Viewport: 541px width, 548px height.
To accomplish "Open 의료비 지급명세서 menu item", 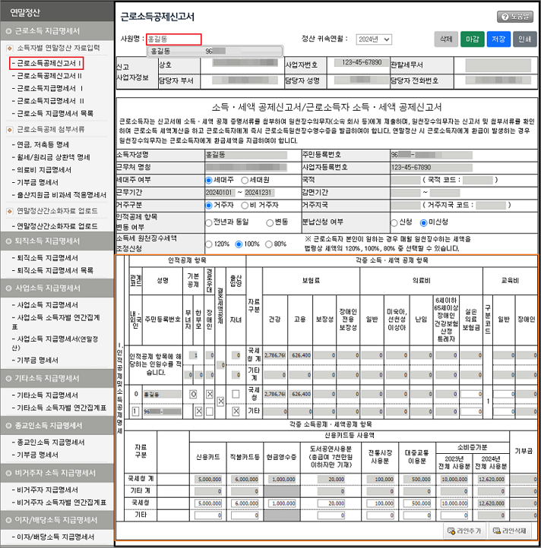I will (44, 170).
